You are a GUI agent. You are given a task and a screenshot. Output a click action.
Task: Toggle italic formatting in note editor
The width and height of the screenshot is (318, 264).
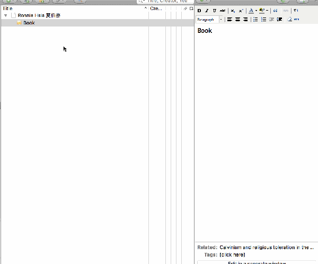point(207,11)
